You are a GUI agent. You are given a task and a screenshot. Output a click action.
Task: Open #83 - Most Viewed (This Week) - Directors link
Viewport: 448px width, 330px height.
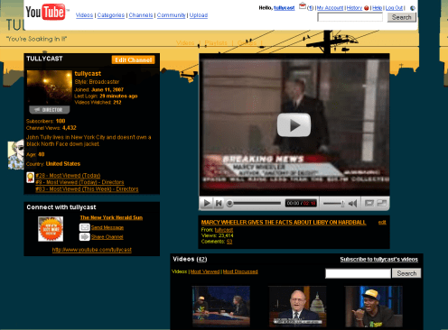87,189
